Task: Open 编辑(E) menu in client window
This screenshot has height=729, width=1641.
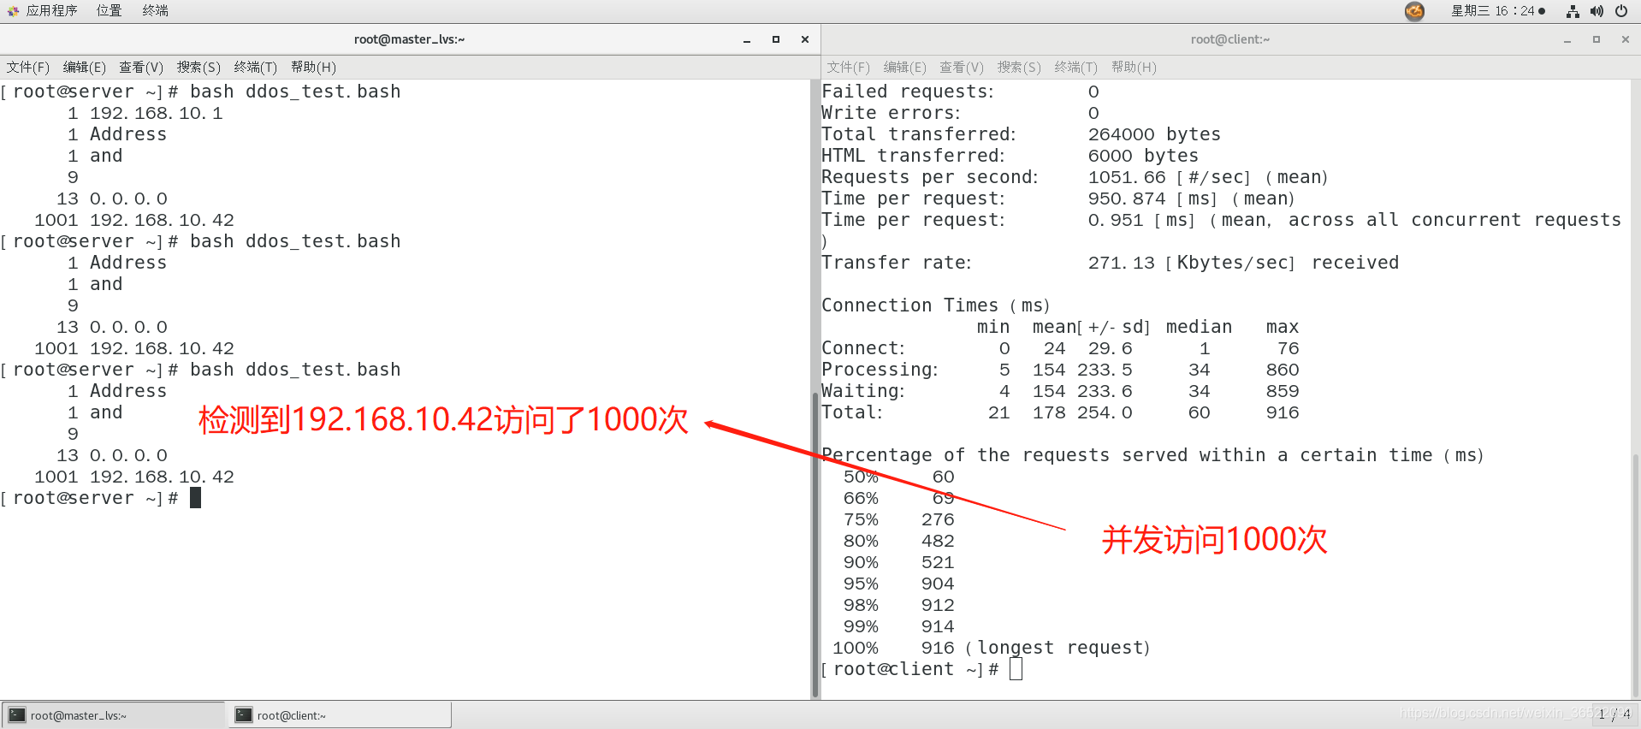Action: pos(905,67)
